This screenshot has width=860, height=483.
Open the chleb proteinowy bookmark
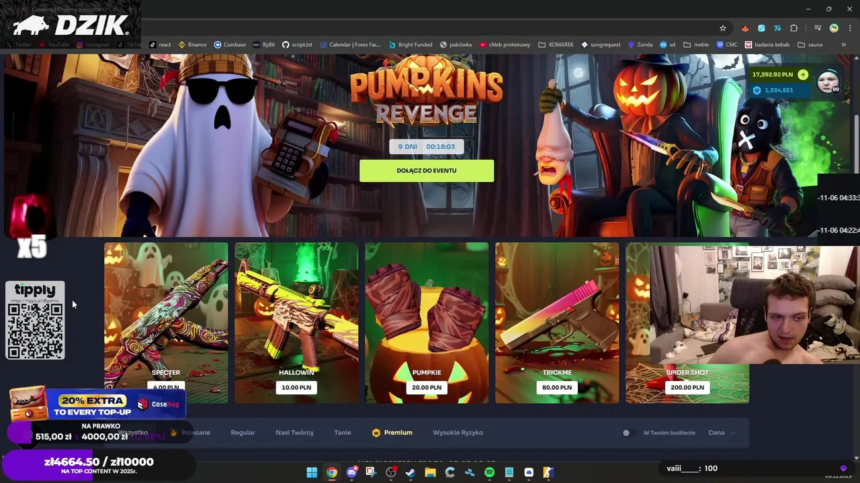coord(505,45)
